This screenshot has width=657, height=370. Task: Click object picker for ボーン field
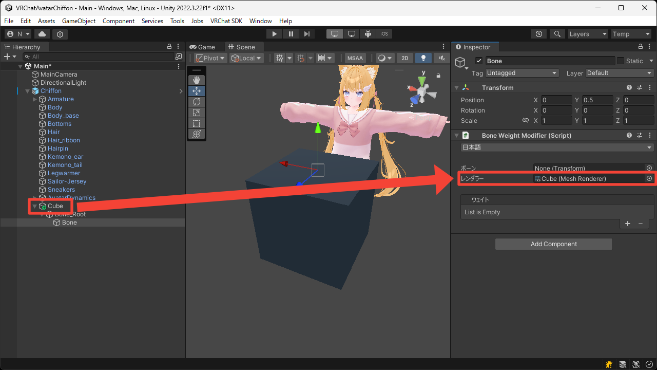649,168
